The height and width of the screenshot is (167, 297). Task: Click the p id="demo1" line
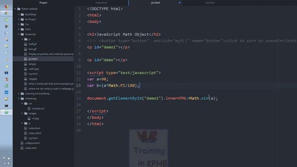(x=108, y=47)
